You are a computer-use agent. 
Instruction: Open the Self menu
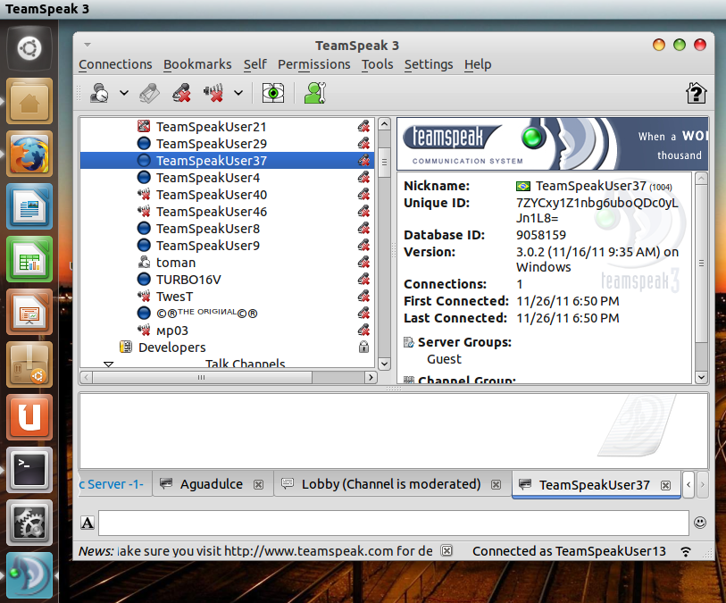pyautogui.click(x=255, y=64)
